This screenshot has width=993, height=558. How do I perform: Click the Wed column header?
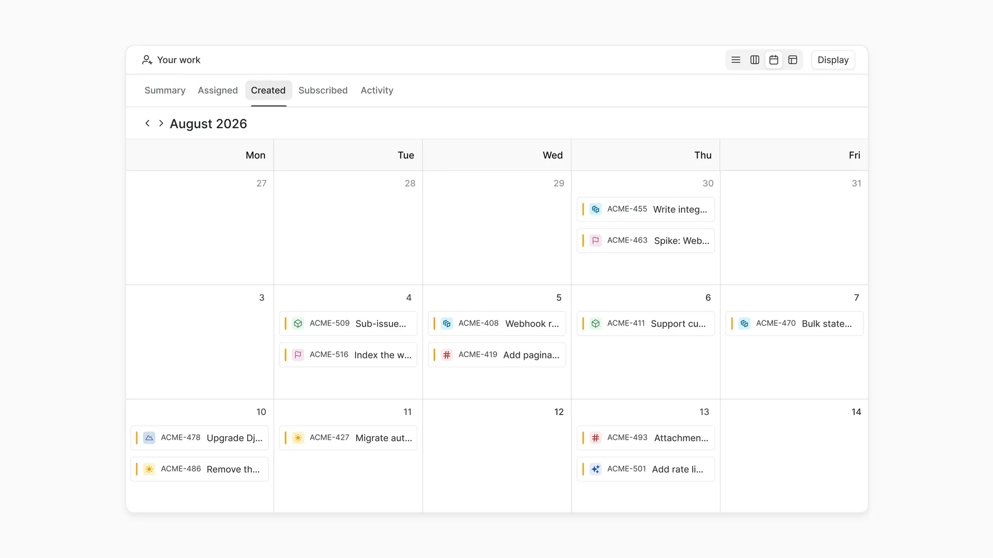coord(552,155)
